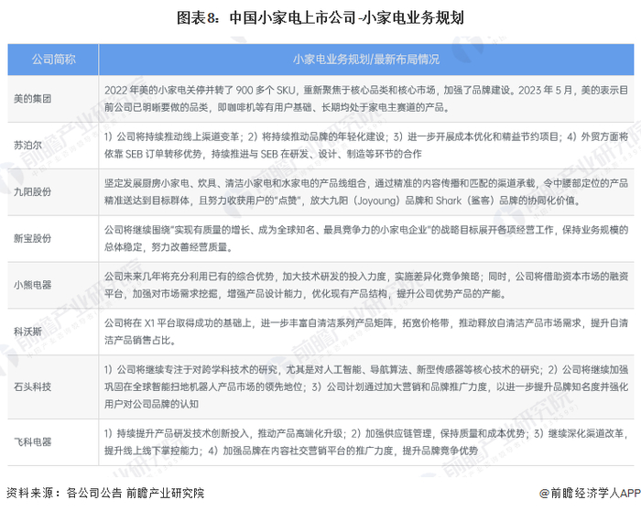The image size is (641, 511).
Task: Click 飞科电器's plan about 产品高端化升级
Action: point(366,442)
